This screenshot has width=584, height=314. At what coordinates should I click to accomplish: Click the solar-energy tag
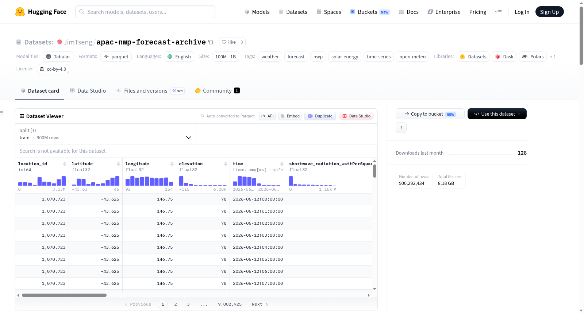point(345,57)
